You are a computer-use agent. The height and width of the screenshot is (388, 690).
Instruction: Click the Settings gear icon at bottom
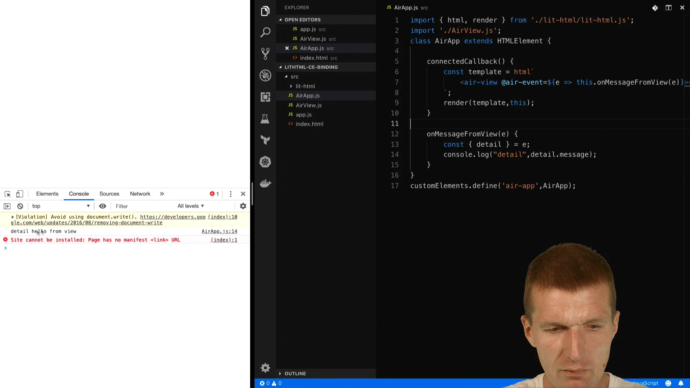(x=265, y=368)
